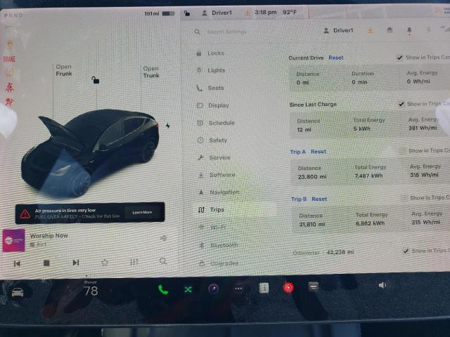This screenshot has width=450, height=337.
Task: Tap the red airbag warning icon
Action: 9,101
